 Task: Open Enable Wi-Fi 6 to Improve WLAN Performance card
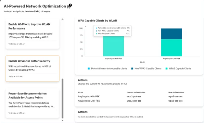tap(32, 34)
